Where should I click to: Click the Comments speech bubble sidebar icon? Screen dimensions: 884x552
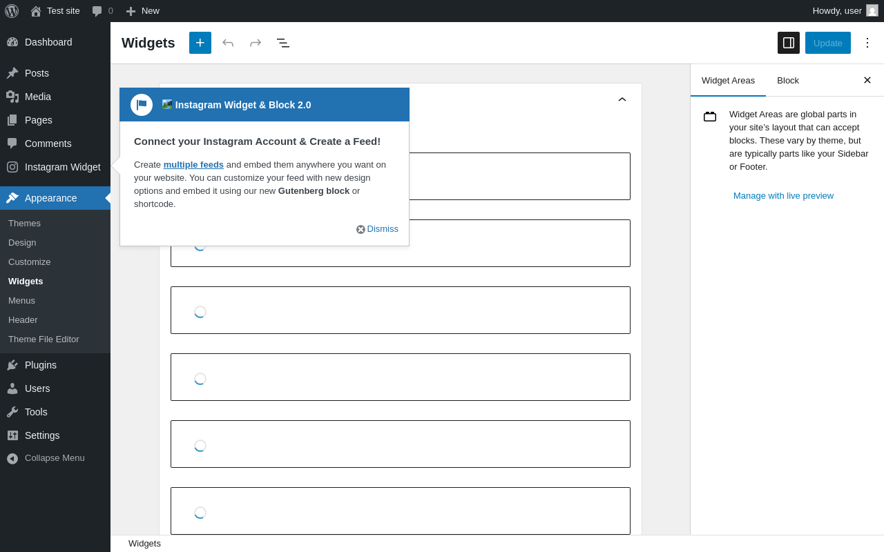12,144
